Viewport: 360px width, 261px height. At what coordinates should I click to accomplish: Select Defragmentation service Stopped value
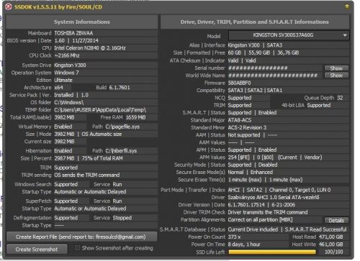coord(122,218)
